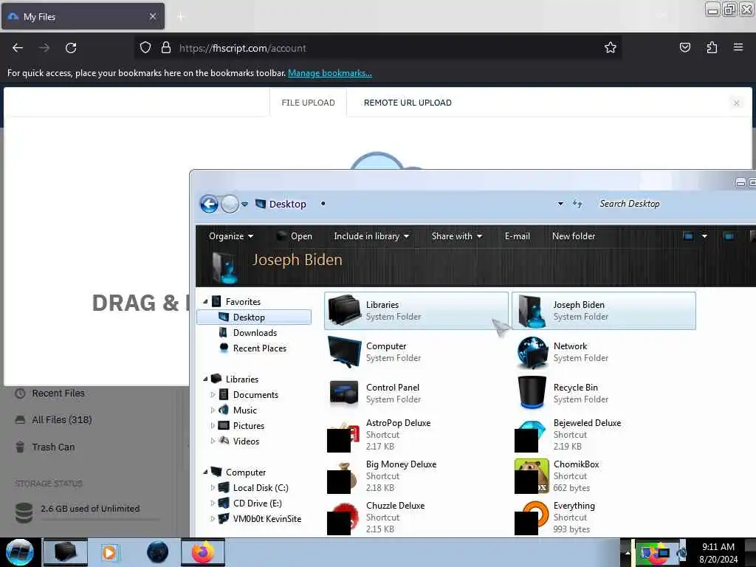756x567 pixels.
Task: Select the Joseph Biden system folder item
Action: point(604,311)
